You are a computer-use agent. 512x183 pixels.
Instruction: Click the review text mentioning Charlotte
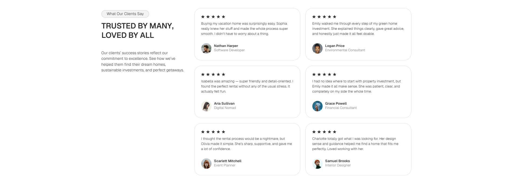[355, 144]
